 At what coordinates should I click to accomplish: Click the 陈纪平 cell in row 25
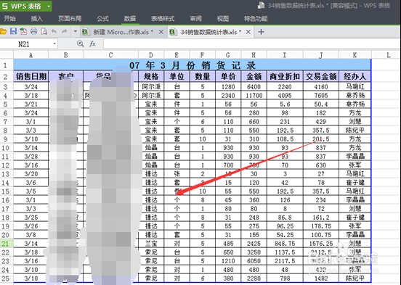pos(355,278)
